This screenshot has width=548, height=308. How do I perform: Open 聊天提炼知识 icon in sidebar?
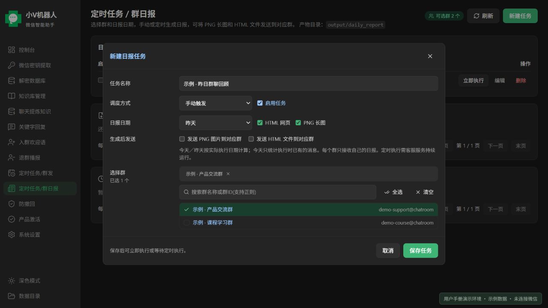click(x=12, y=112)
